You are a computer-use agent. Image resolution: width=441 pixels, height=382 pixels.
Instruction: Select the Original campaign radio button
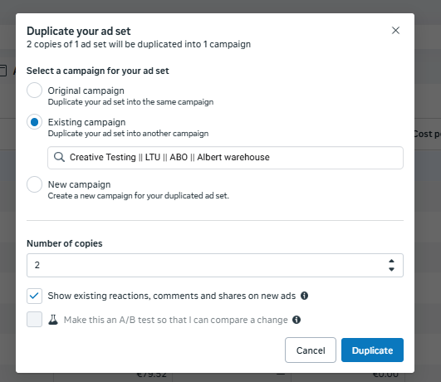pos(34,91)
